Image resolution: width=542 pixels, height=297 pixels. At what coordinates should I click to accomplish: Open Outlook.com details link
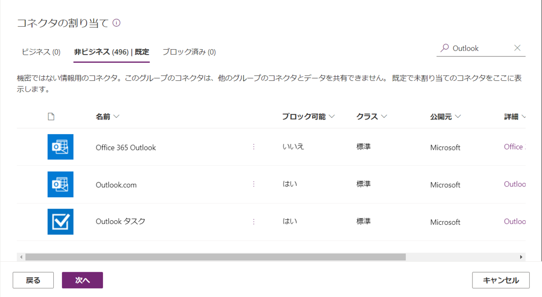pos(514,184)
